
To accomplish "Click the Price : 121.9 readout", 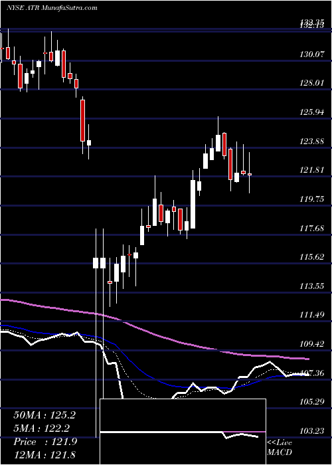I will [x=45, y=442].
